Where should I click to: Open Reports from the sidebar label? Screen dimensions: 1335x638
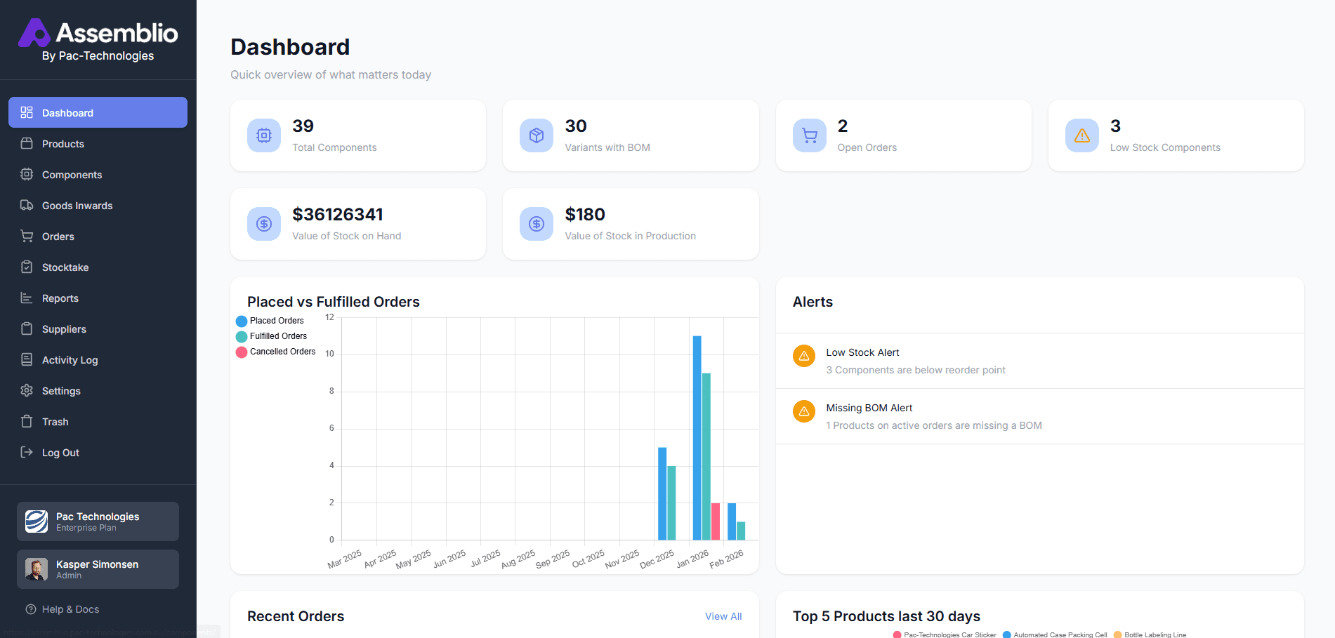tap(60, 298)
